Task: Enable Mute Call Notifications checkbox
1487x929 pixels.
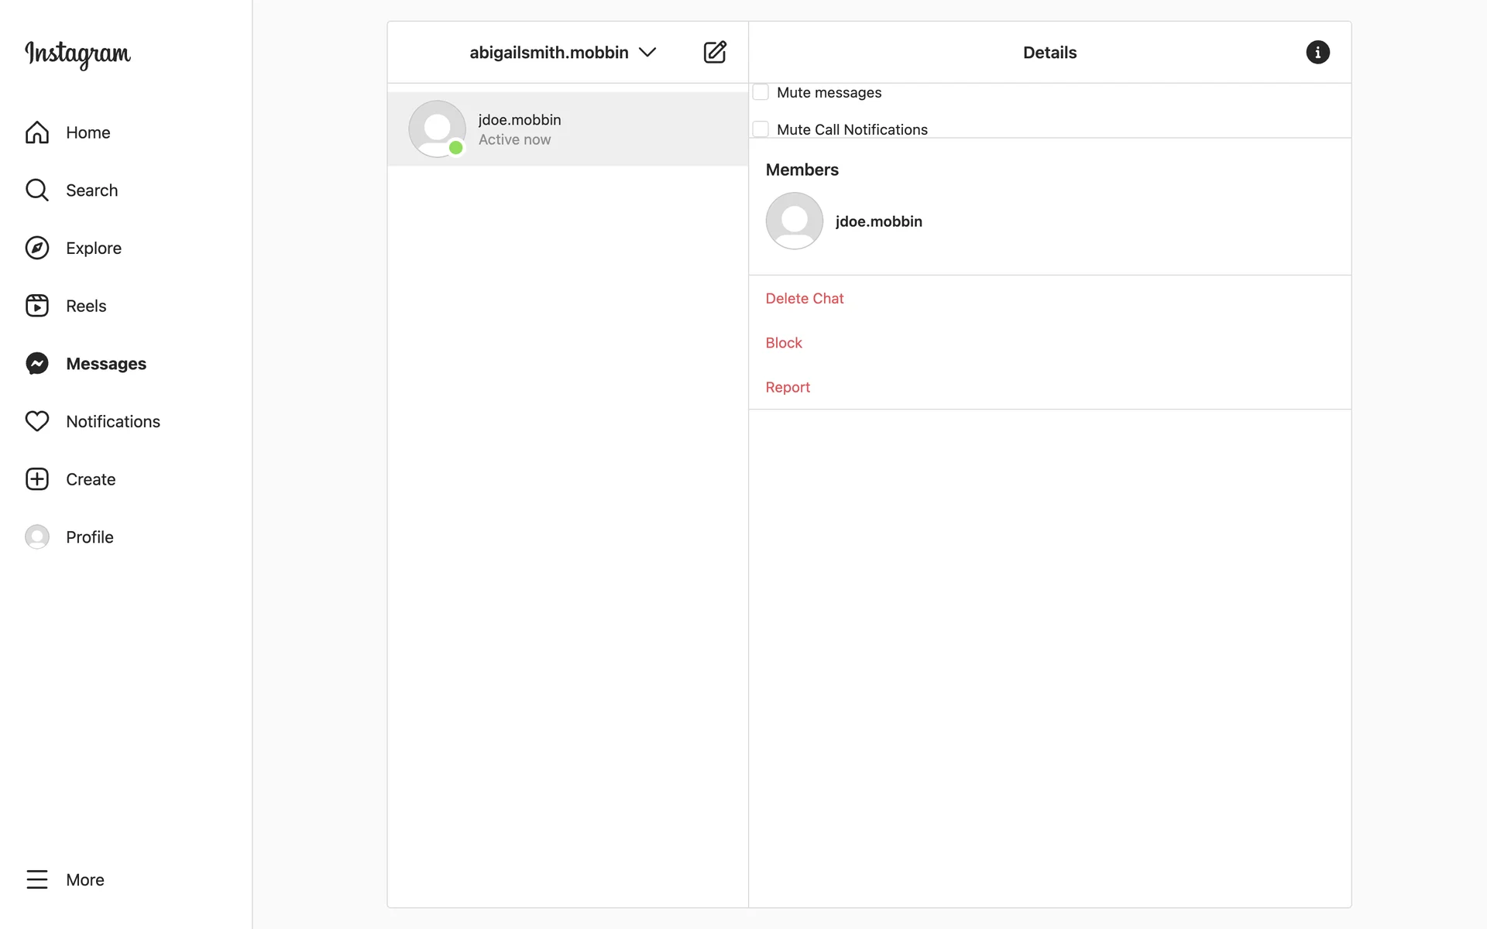Action: click(761, 129)
